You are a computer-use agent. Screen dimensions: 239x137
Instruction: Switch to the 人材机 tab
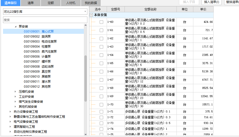[x=71, y=3]
